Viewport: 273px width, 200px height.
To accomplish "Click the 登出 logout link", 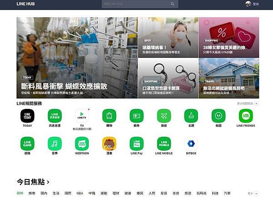I will [256, 4].
